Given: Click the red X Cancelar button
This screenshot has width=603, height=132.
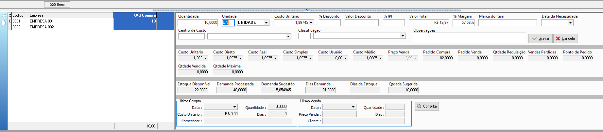Looking at the screenshot, I should pos(565,38).
